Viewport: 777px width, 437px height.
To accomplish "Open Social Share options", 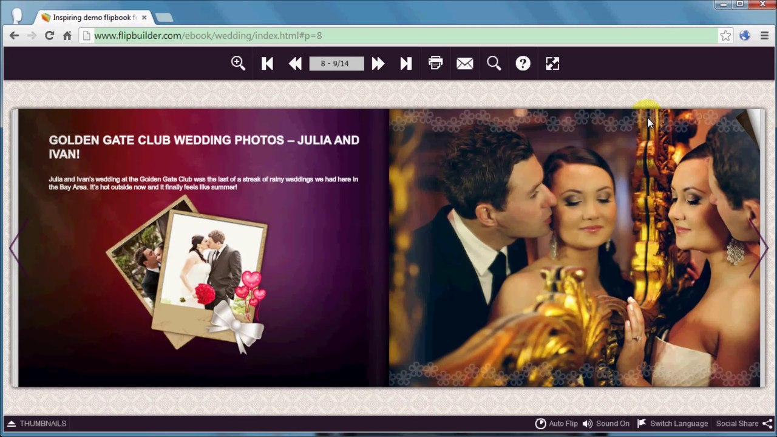I will pyautogui.click(x=744, y=424).
